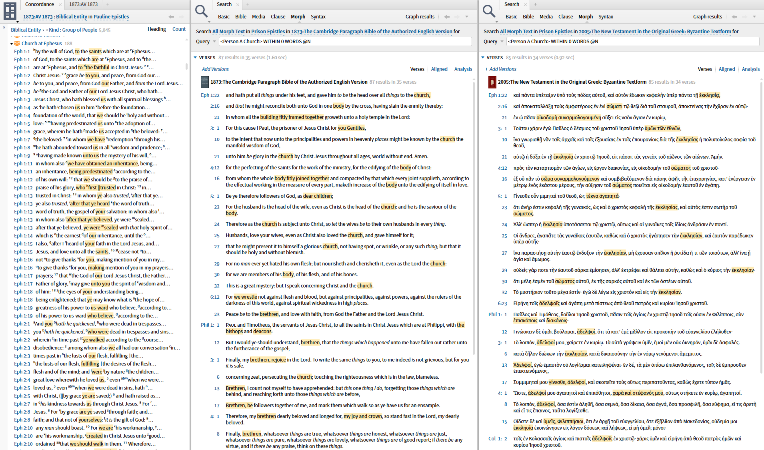Sort concordance by Heading
The image size is (764, 450).
point(157,29)
